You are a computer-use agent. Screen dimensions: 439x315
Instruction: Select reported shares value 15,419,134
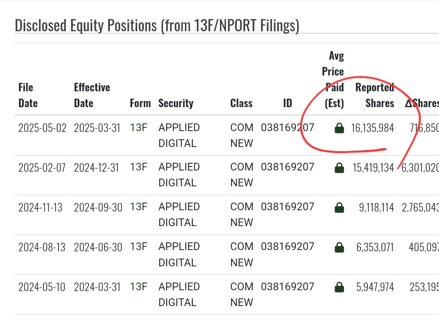(x=373, y=168)
